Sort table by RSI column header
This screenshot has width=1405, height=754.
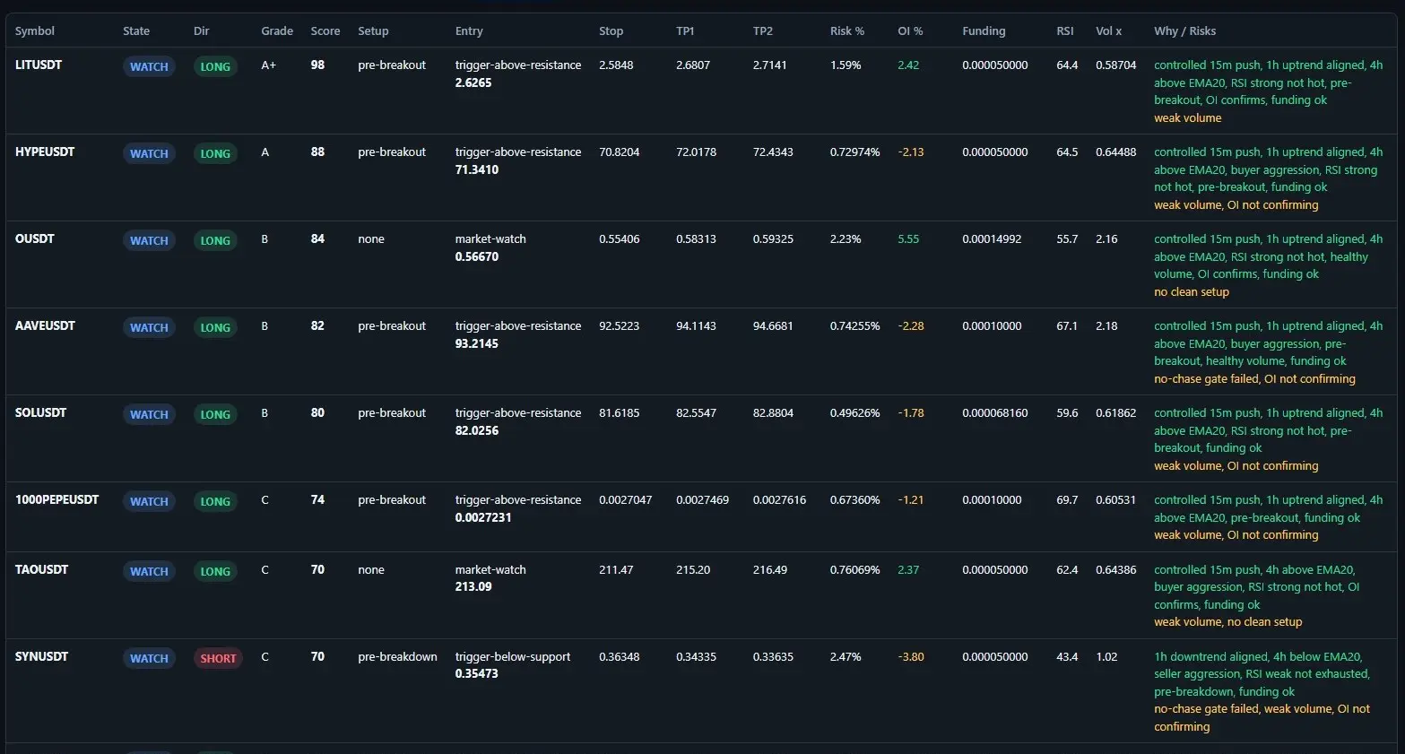1065,30
